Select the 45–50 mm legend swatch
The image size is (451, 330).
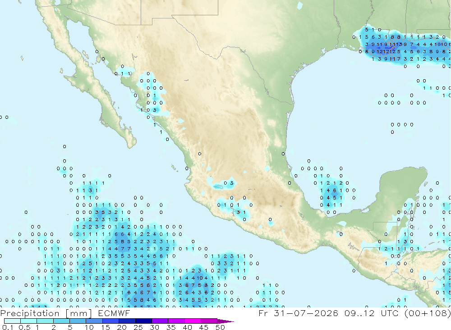pos(209,321)
